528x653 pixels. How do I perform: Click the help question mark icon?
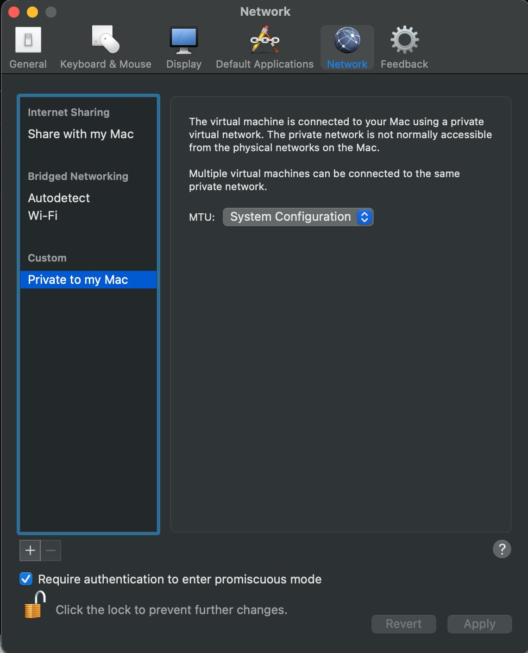click(502, 549)
